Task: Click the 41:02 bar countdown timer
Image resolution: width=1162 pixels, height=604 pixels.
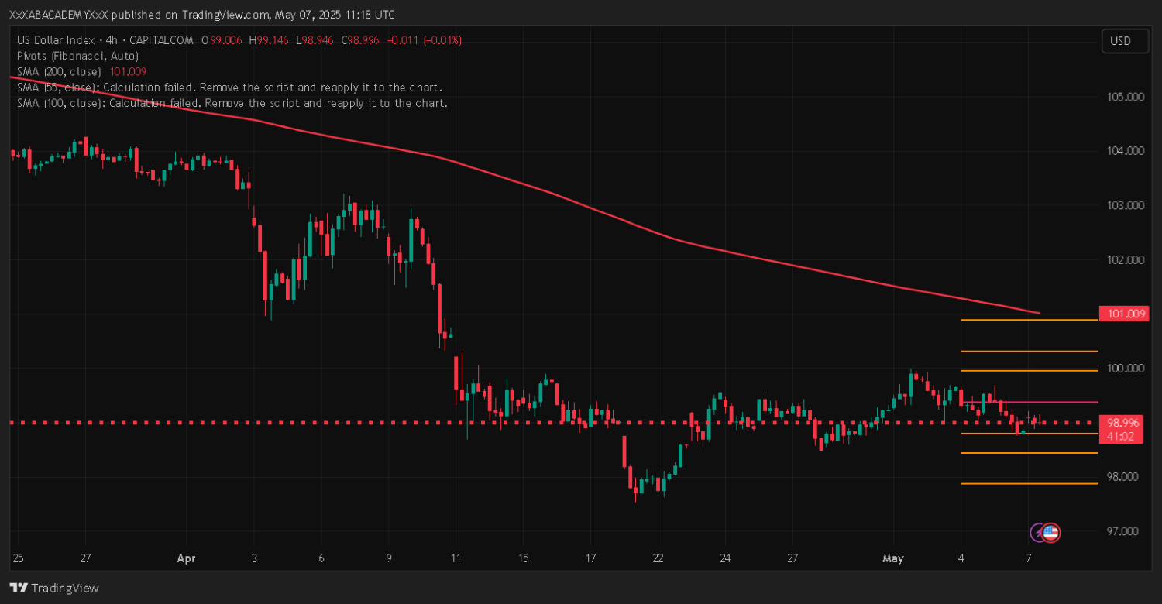Action: pyautogui.click(x=1120, y=437)
